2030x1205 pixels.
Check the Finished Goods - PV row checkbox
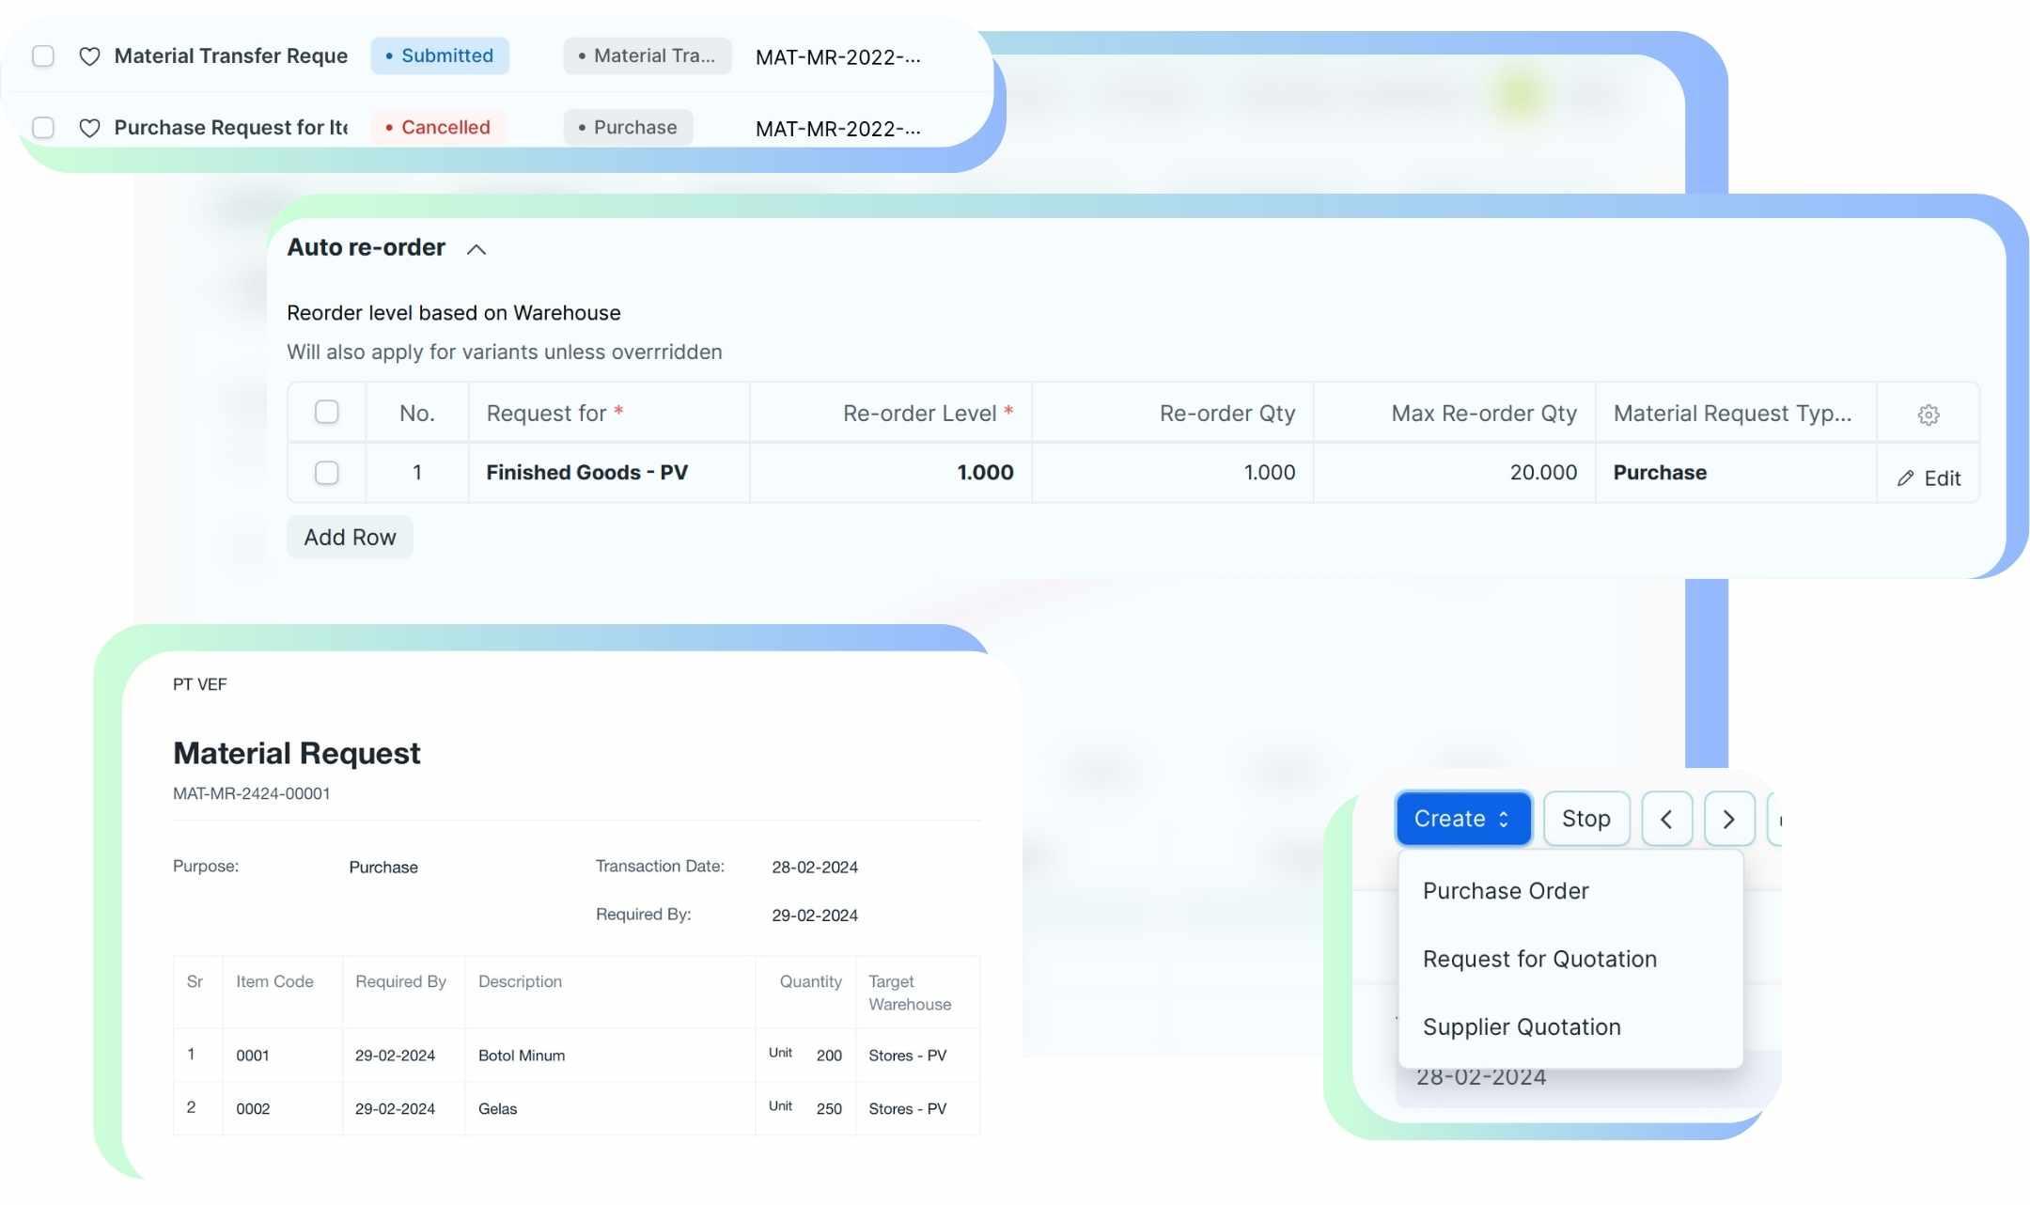(326, 473)
